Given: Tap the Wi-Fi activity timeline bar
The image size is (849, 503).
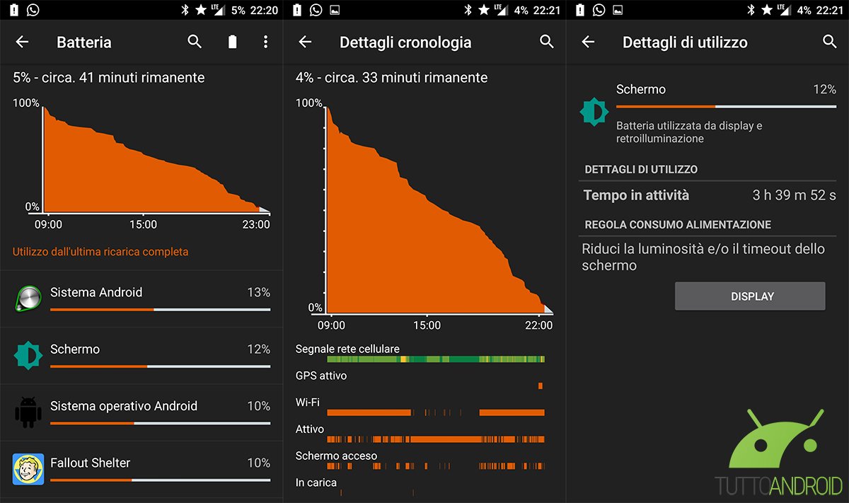Looking at the screenshot, I should click(435, 412).
